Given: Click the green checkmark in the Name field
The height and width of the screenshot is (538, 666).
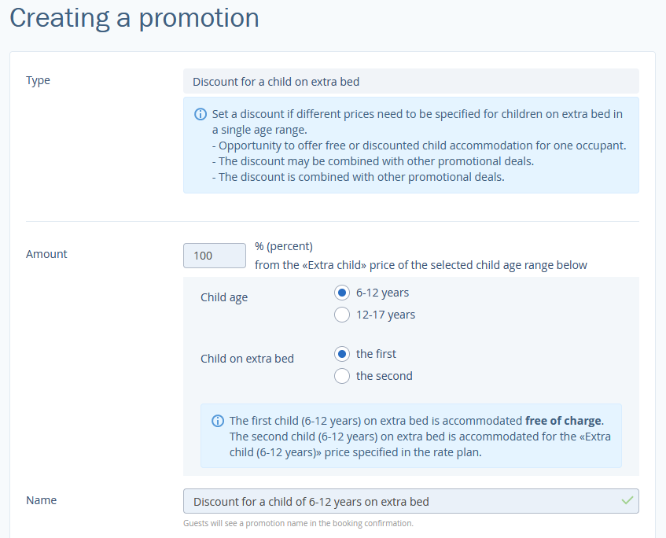Looking at the screenshot, I should point(627,500).
